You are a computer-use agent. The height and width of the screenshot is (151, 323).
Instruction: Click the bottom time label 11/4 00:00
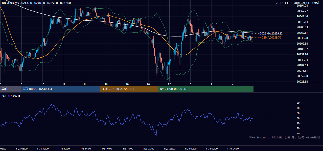191,149
